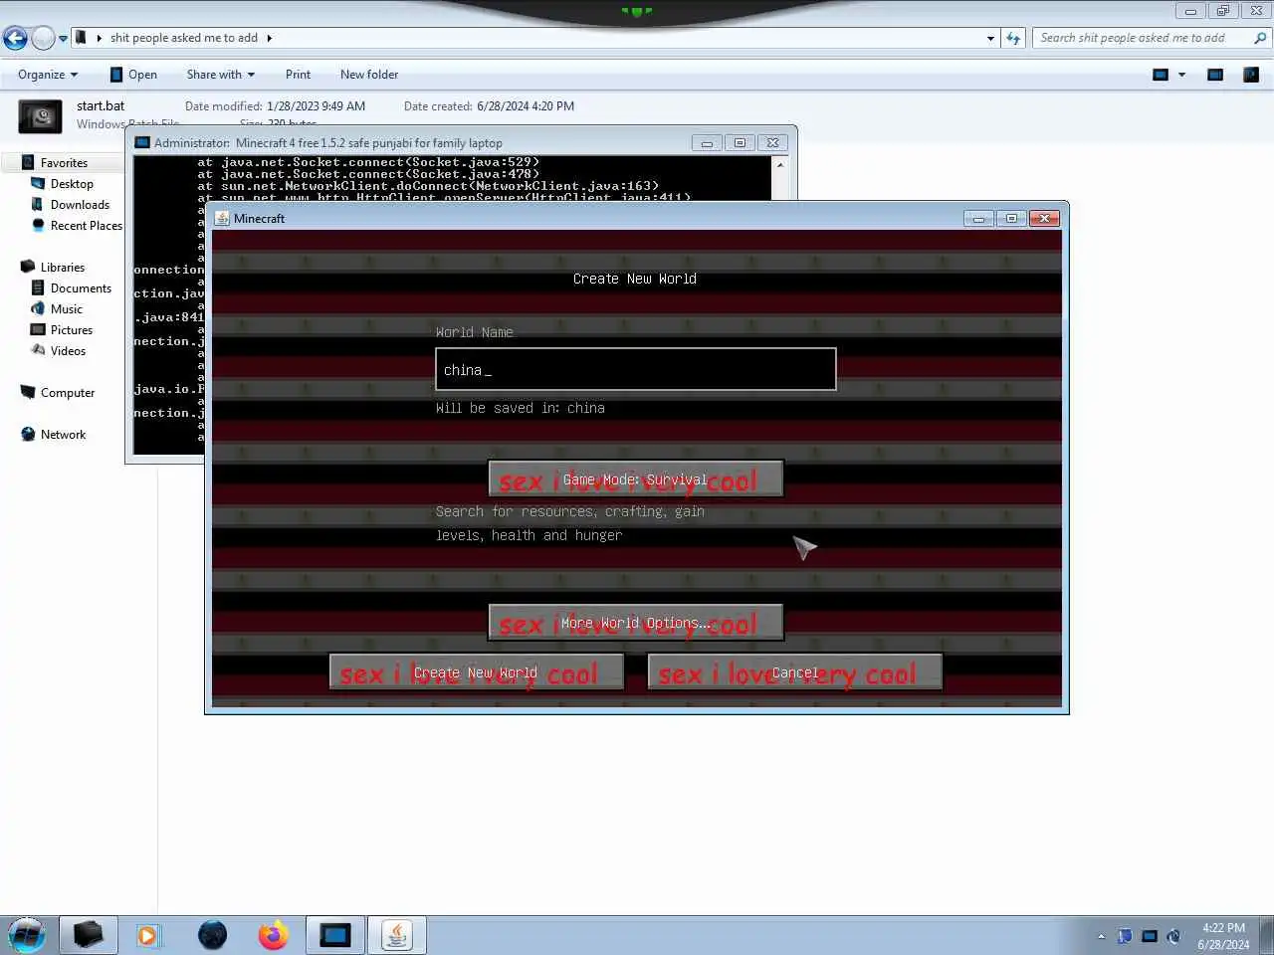
Task: Minimize the command prompt window
Action: coord(707,143)
